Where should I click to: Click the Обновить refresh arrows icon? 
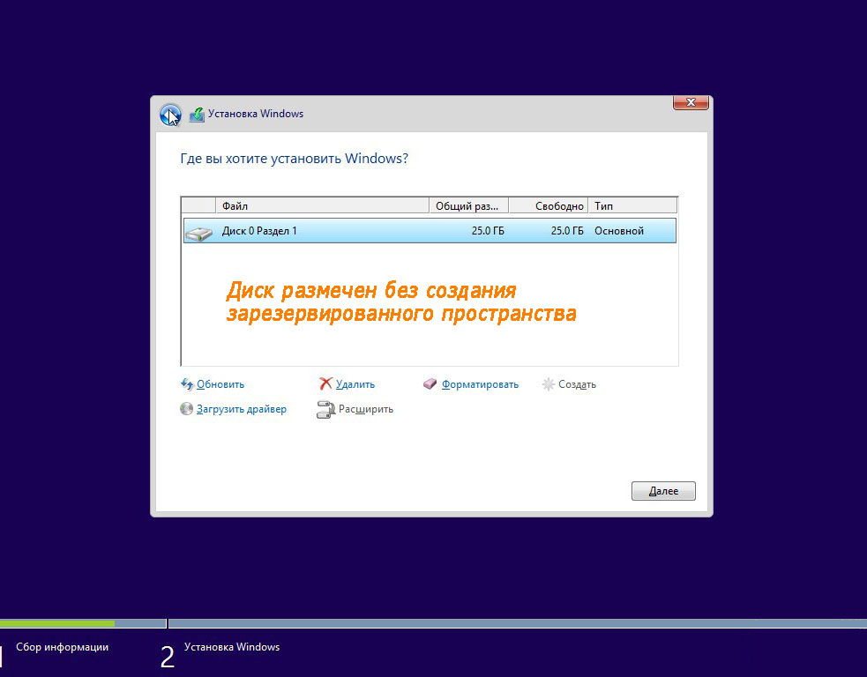click(187, 384)
